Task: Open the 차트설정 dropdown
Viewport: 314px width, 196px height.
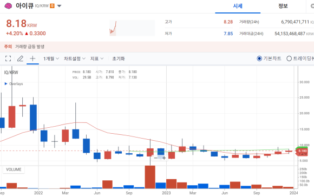Action: click(75, 58)
